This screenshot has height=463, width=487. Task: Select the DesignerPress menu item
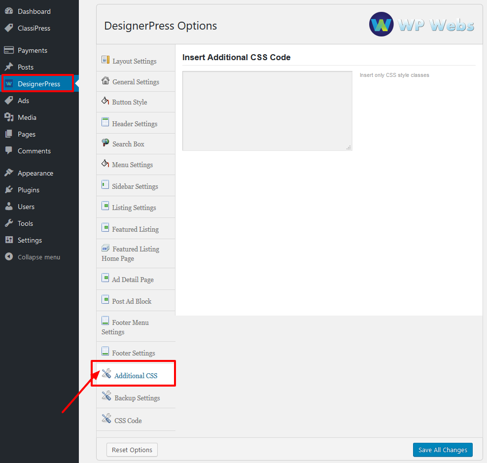click(x=39, y=84)
